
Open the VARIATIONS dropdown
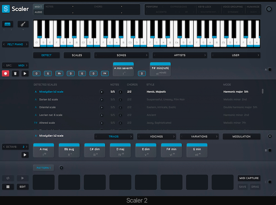tap(199, 137)
